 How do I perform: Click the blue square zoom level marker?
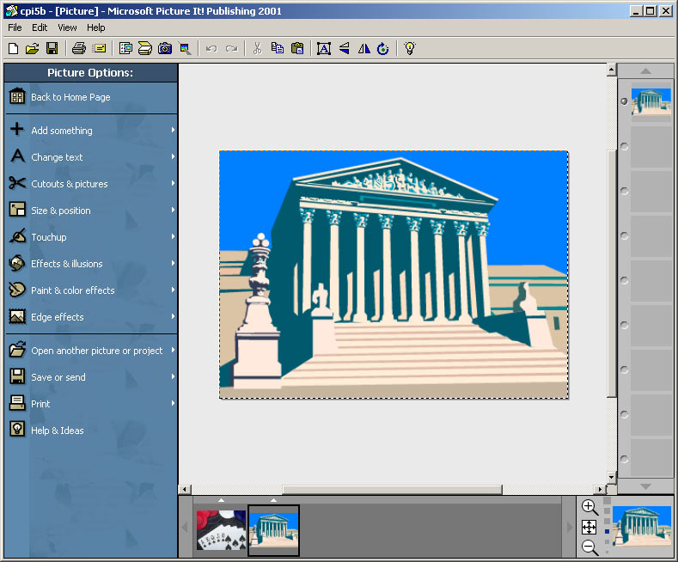point(607,532)
